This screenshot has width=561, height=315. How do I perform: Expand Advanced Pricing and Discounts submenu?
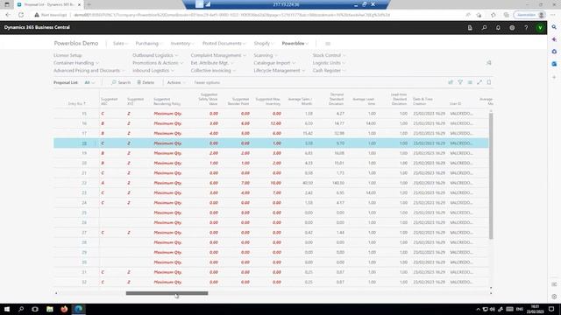pos(89,70)
